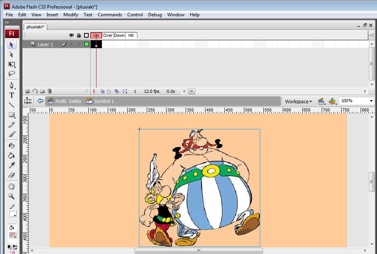Select the Eyedropper tool

pos(11,165)
